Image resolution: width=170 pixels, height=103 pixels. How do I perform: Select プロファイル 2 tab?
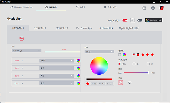point(40,28)
